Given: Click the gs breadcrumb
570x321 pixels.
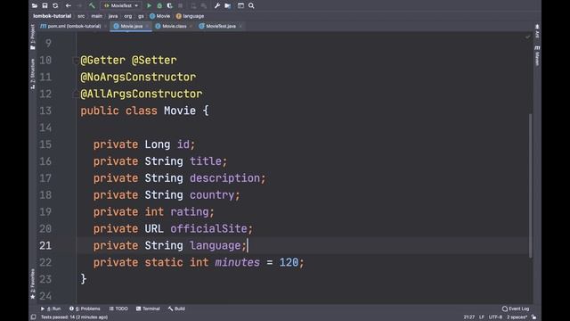Looking at the screenshot, I should pos(141,16).
